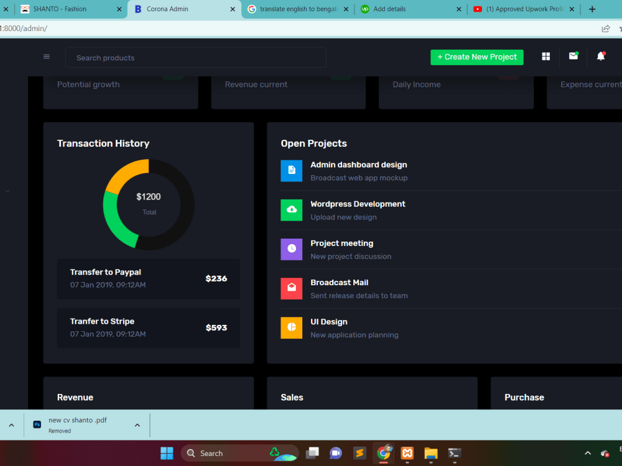Show hidden icons in the system tray

(x=587, y=453)
